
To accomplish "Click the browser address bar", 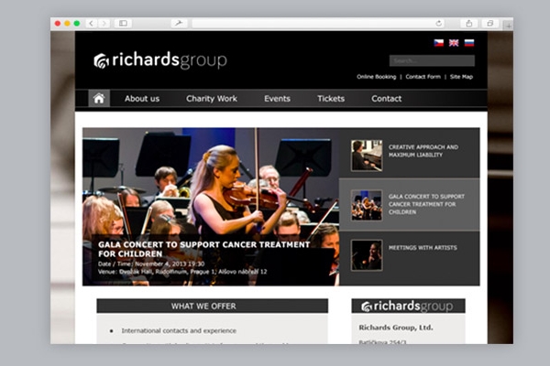I will coord(318,24).
